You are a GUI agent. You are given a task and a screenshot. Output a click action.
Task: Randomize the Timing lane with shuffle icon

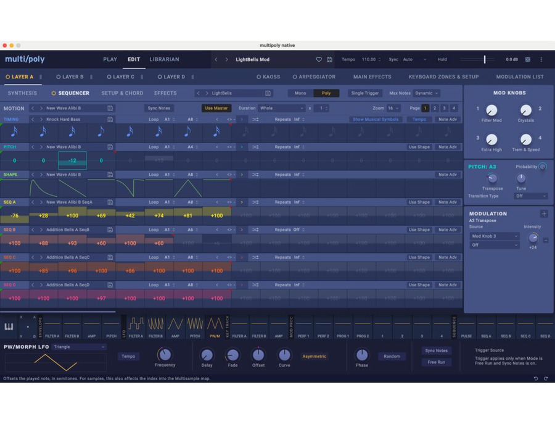[x=255, y=119]
